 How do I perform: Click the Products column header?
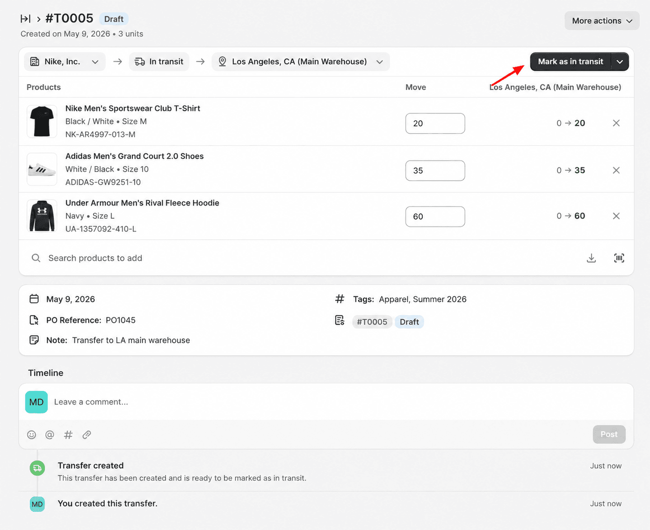click(x=43, y=87)
